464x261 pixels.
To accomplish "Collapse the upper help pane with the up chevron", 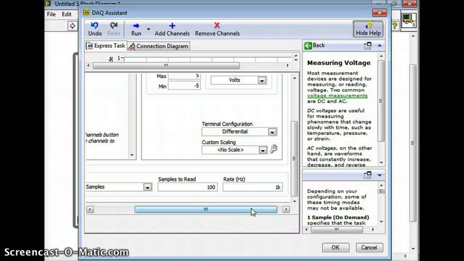I will (379, 46).
